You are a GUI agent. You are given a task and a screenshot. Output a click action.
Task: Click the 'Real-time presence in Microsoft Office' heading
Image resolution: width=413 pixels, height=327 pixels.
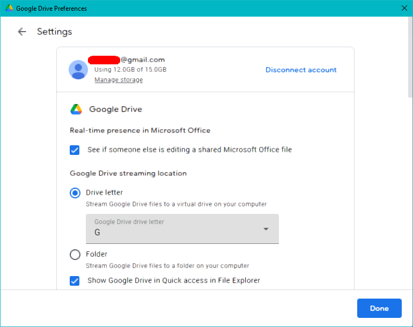[x=140, y=130]
